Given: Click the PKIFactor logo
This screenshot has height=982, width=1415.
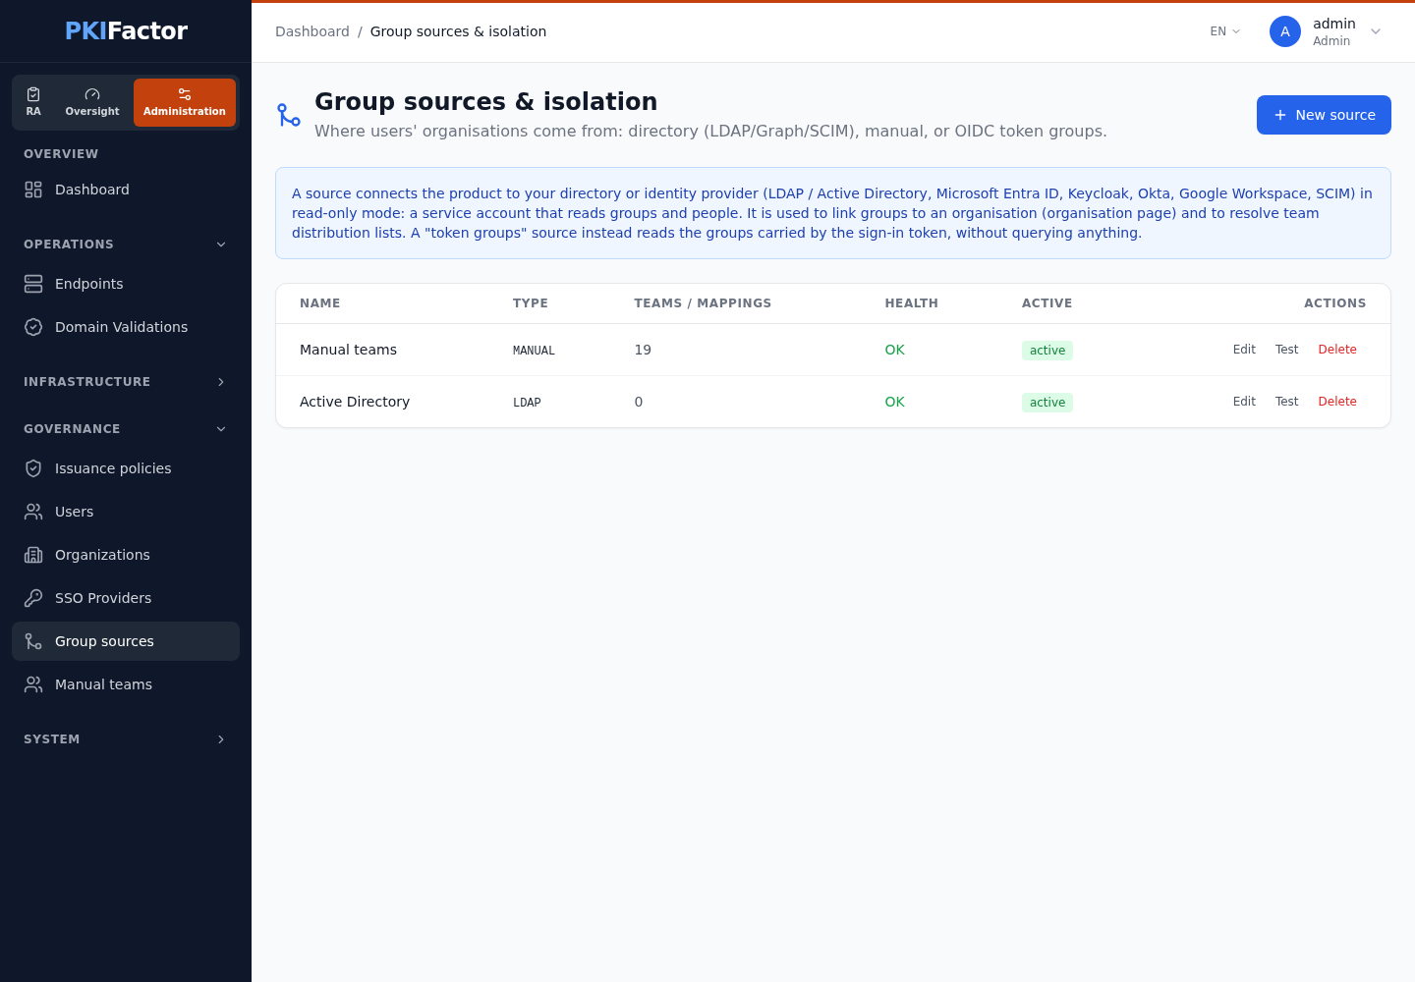Looking at the screenshot, I should pos(126,31).
